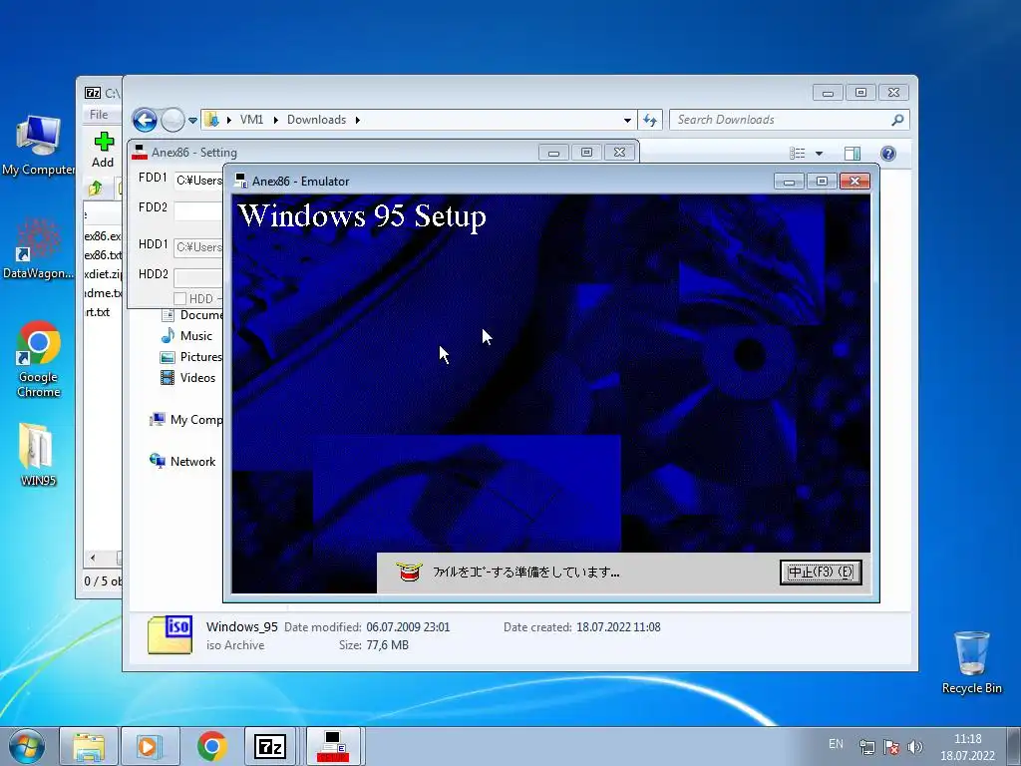Select the rt.txt file in 7-Zip list

pyautogui.click(x=98, y=312)
